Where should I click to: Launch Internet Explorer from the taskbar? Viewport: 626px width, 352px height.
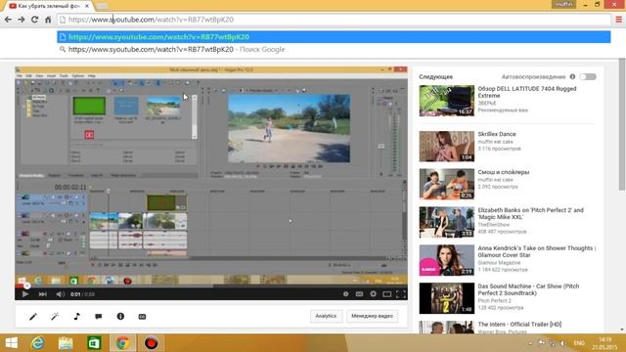pyautogui.click(x=37, y=343)
